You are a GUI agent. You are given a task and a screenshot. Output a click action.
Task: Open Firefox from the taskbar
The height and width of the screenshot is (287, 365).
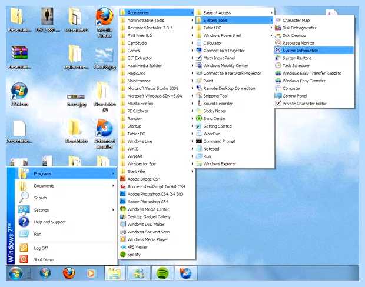click(x=69, y=273)
